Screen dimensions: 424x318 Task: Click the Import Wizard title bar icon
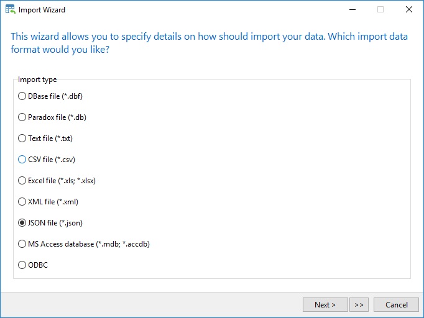point(11,9)
